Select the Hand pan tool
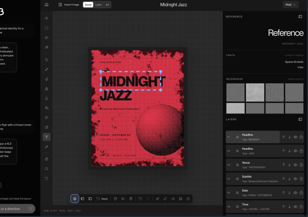Image resolution: width=308 pixels, height=217 pixels. point(47,159)
